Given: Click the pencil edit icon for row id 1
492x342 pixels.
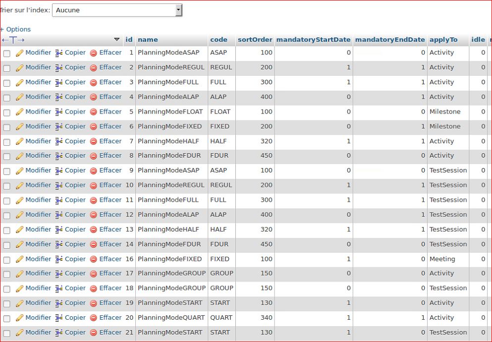Looking at the screenshot, I should pos(20,53).
